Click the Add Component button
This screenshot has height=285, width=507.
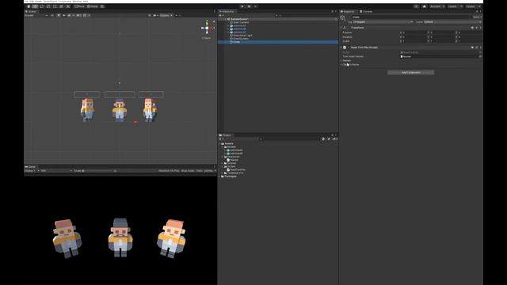coord(410,72)
